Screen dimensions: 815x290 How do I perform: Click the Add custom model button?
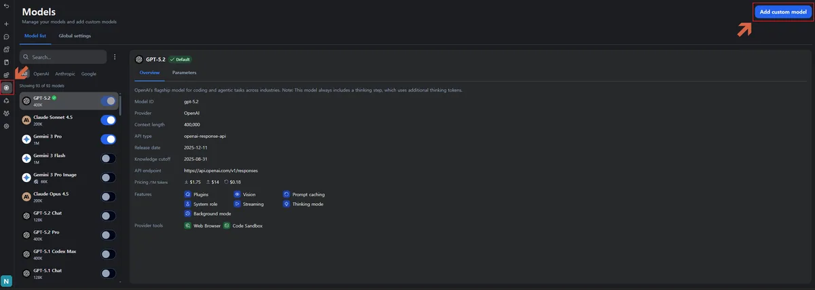pyautogui.click(x=783, y=12)
